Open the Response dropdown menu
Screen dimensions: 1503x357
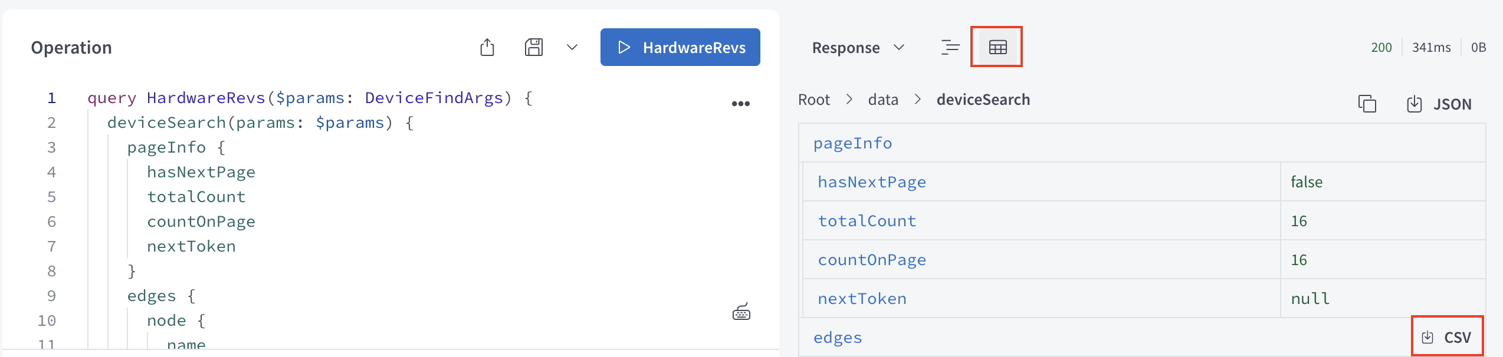pos(857,48)
